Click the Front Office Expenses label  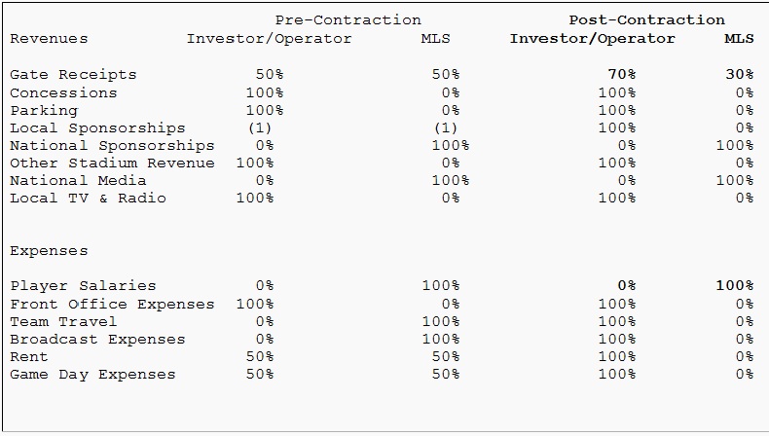click(x=112, y=305)
